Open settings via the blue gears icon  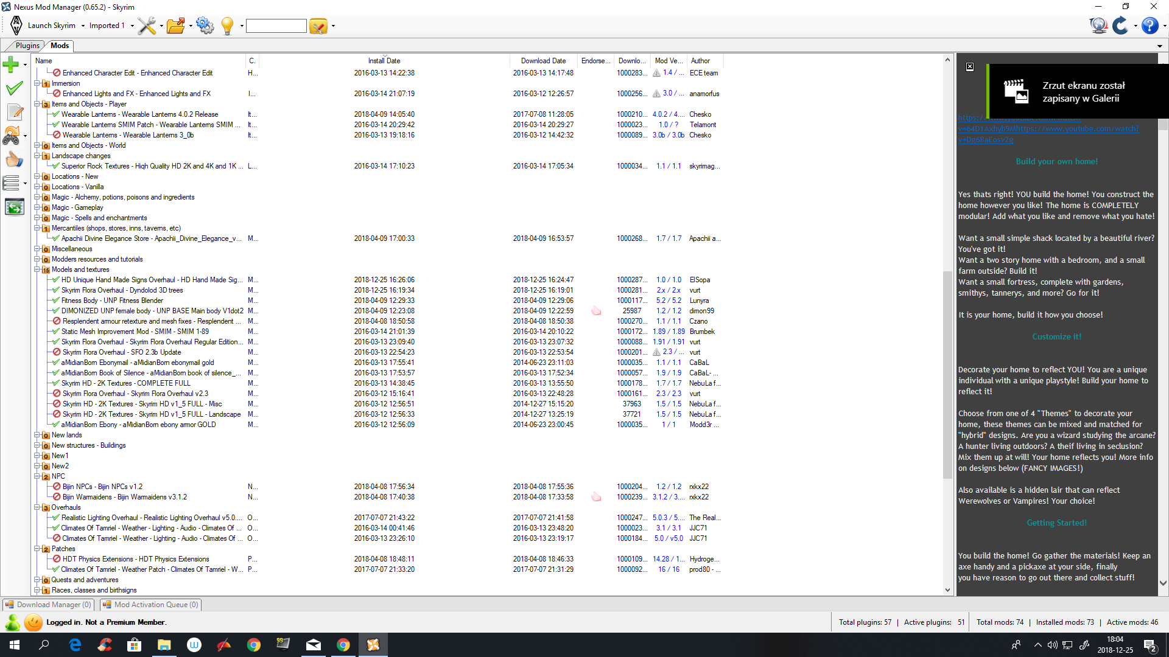click(x=205, y=26)
